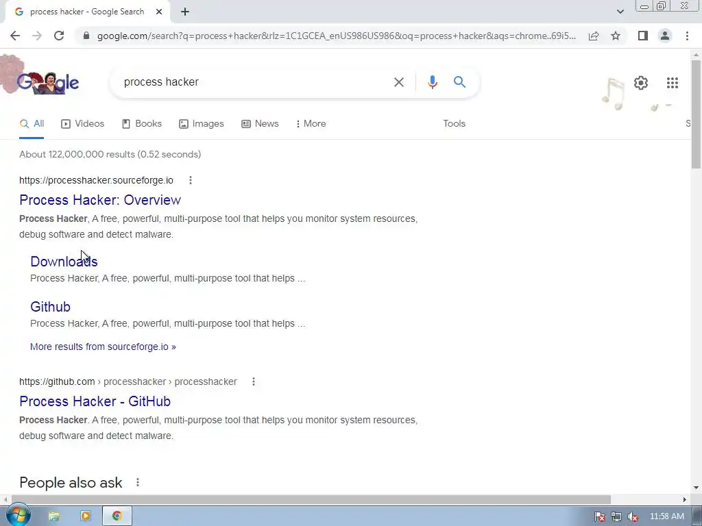Select the All results tab
The width and height of the screenshot is (702, 526).
(x=32, y=124)
